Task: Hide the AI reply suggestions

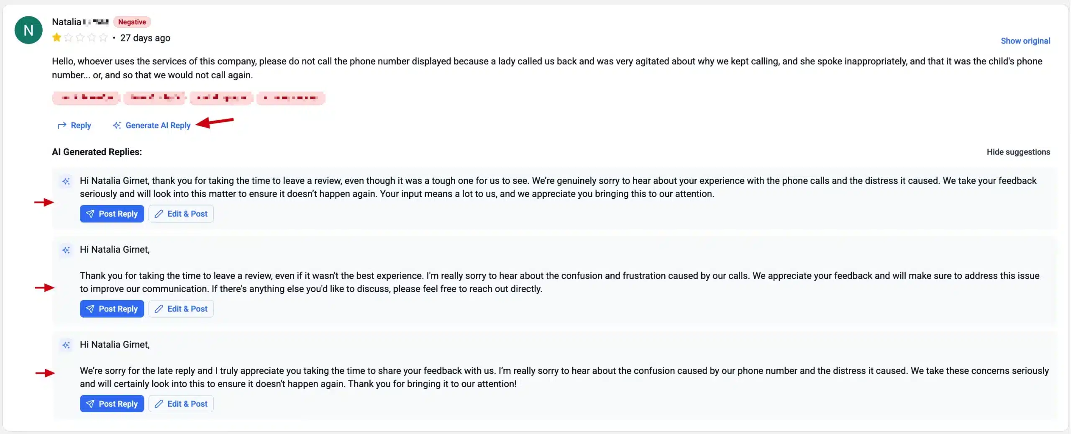Action: [1018, 152]
